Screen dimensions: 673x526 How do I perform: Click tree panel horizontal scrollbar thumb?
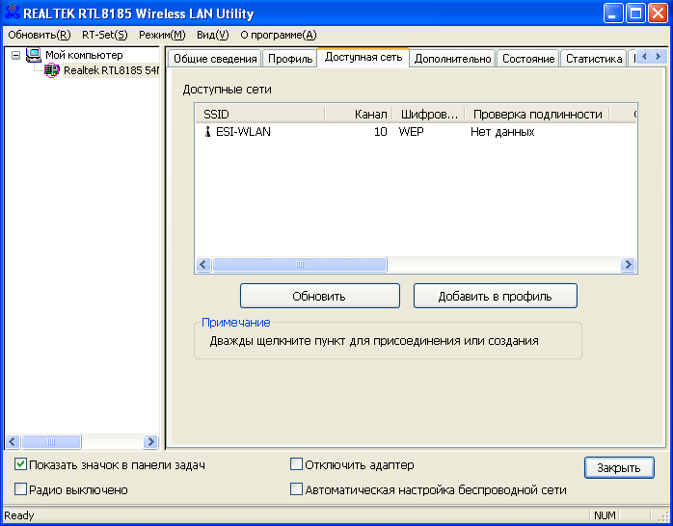(51, 441)
